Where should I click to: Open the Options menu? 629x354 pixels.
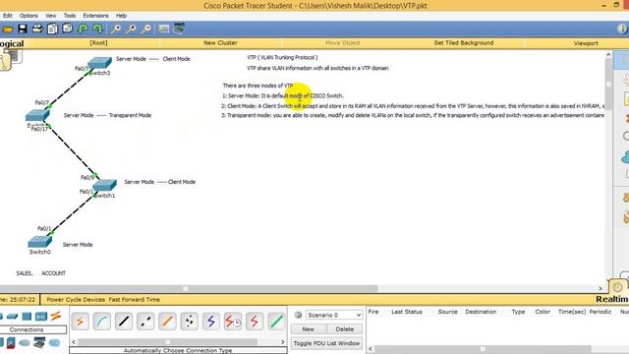[29, 16]
